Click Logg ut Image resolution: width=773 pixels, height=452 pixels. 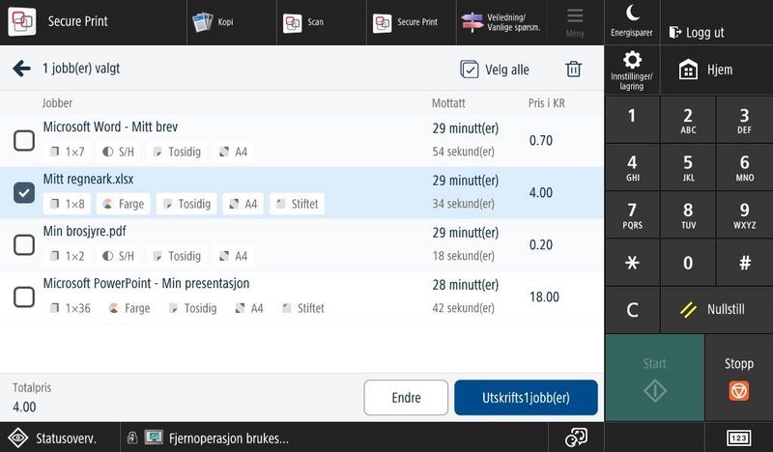[716, 22]
